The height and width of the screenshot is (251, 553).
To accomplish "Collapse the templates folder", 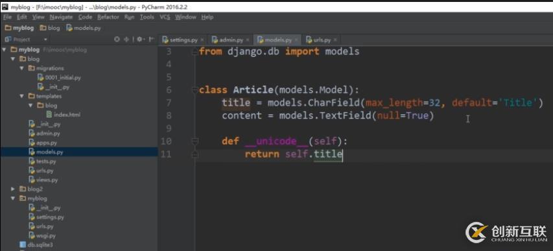I will 22,96.
